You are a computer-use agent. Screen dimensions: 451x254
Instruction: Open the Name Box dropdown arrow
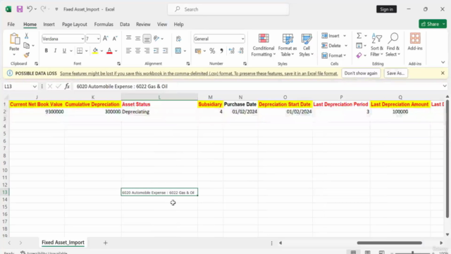click(x=35, y=86)
